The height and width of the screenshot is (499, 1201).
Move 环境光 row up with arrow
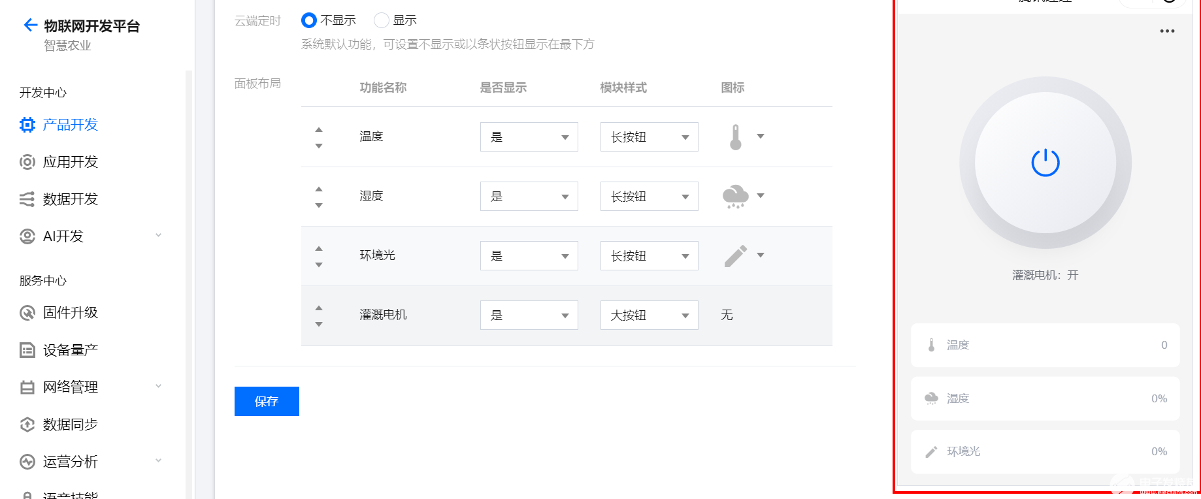point(319,248)
